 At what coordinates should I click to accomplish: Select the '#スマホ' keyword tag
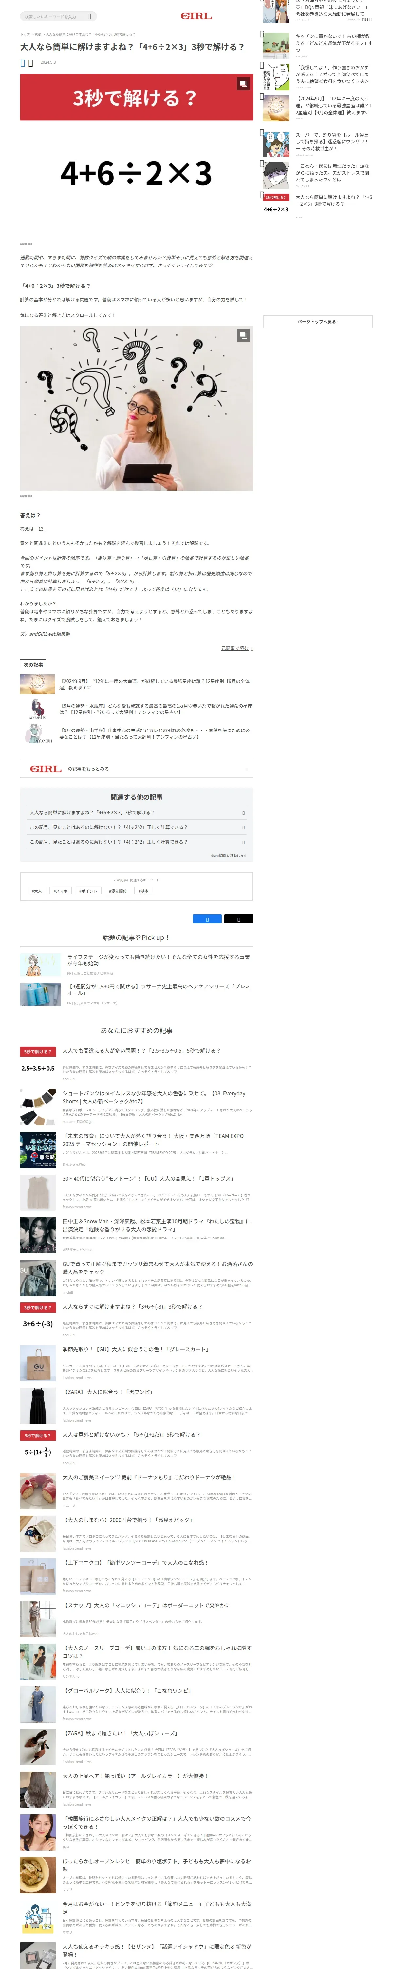click(60, 891)
